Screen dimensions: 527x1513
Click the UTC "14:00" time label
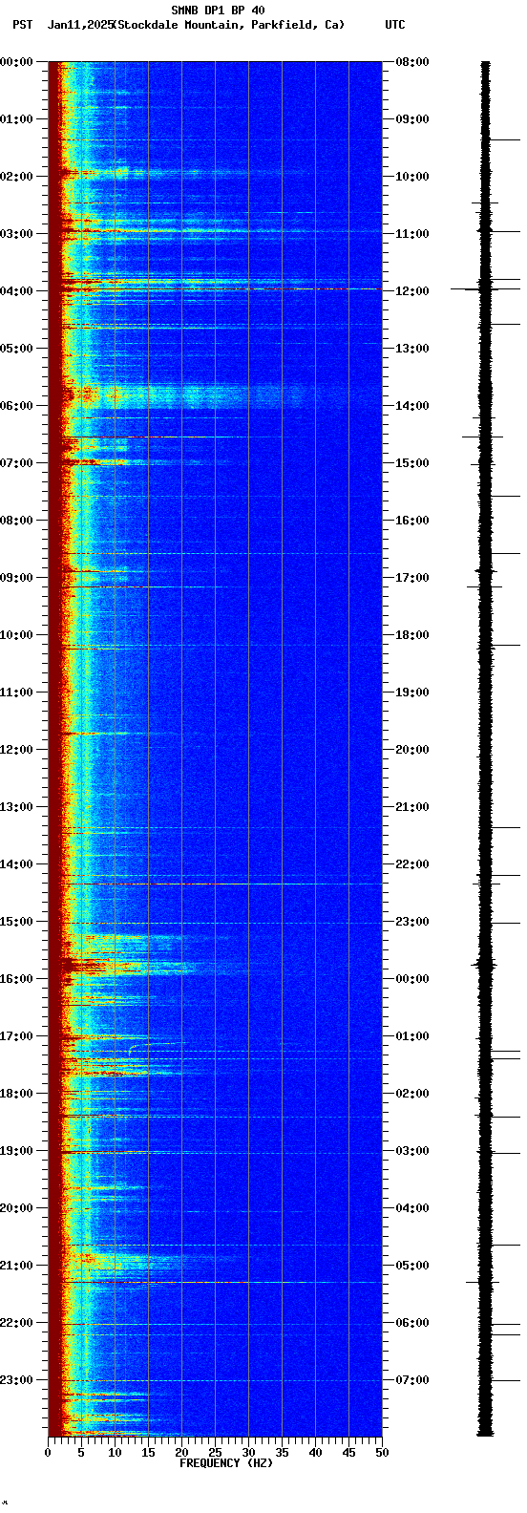point(412,406)
